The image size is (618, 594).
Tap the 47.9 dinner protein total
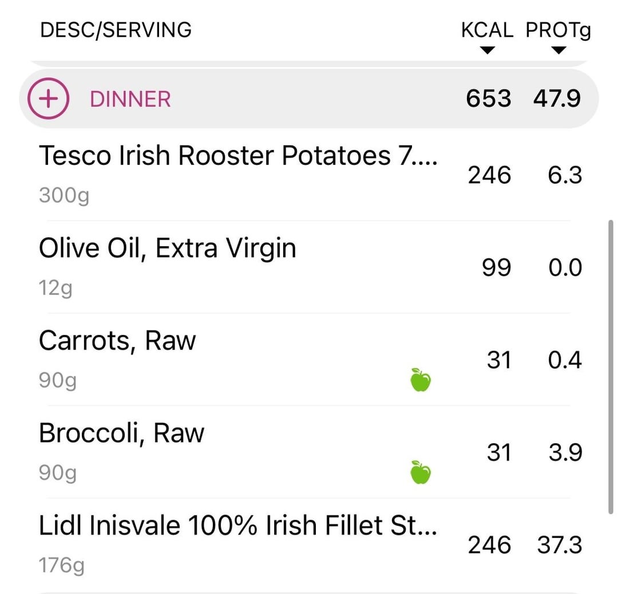[557, 99]
